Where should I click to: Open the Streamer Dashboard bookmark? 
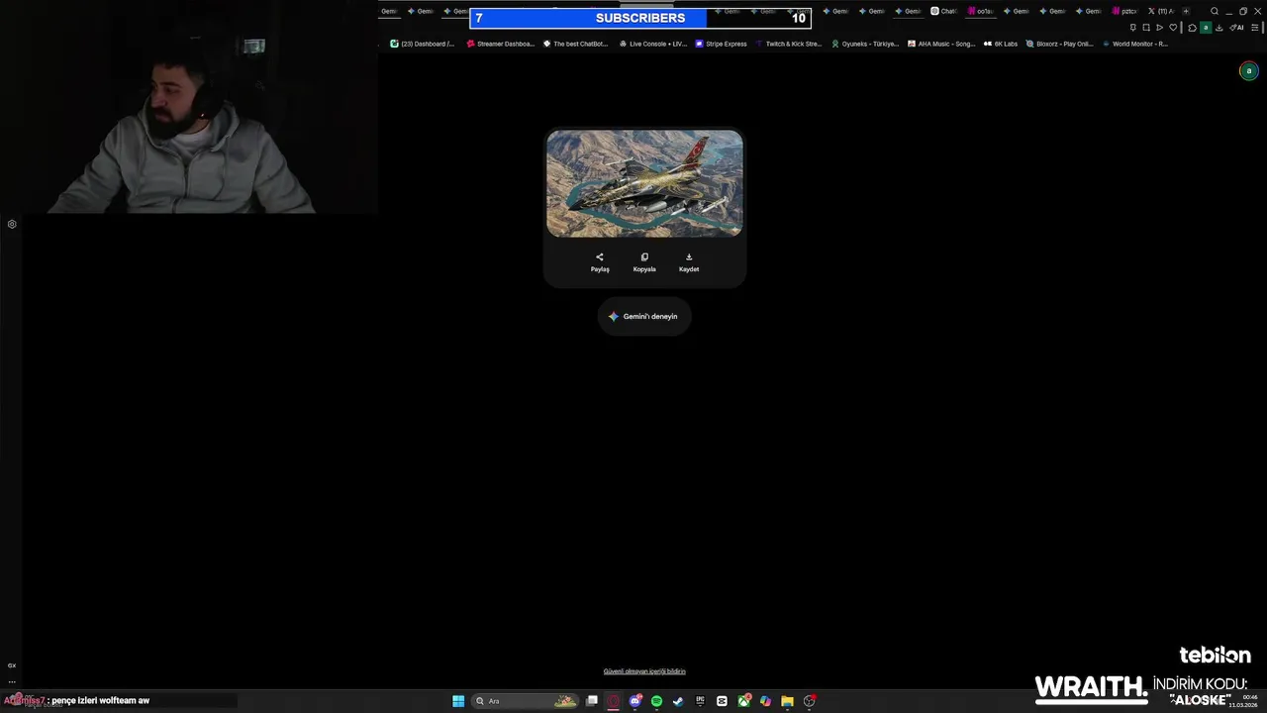coord(501,44)
